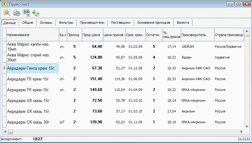Click row selector of Аква Марис капли row
Viewport: 252px width, 143px height.
tap(5, 47)
